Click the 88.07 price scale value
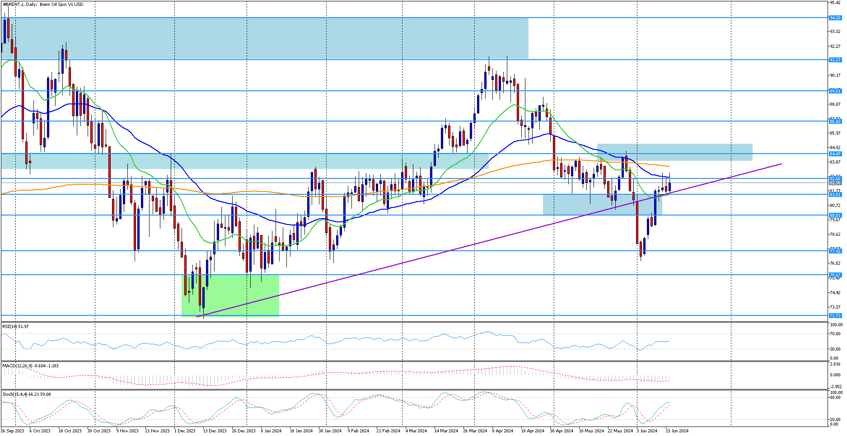The width and height of the screenshot is (847, 436). tap(835, 104)
